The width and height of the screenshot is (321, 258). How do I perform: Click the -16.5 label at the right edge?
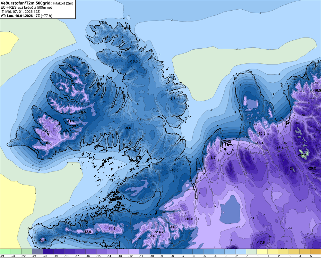pyautogui.click(x=317, y=90)
